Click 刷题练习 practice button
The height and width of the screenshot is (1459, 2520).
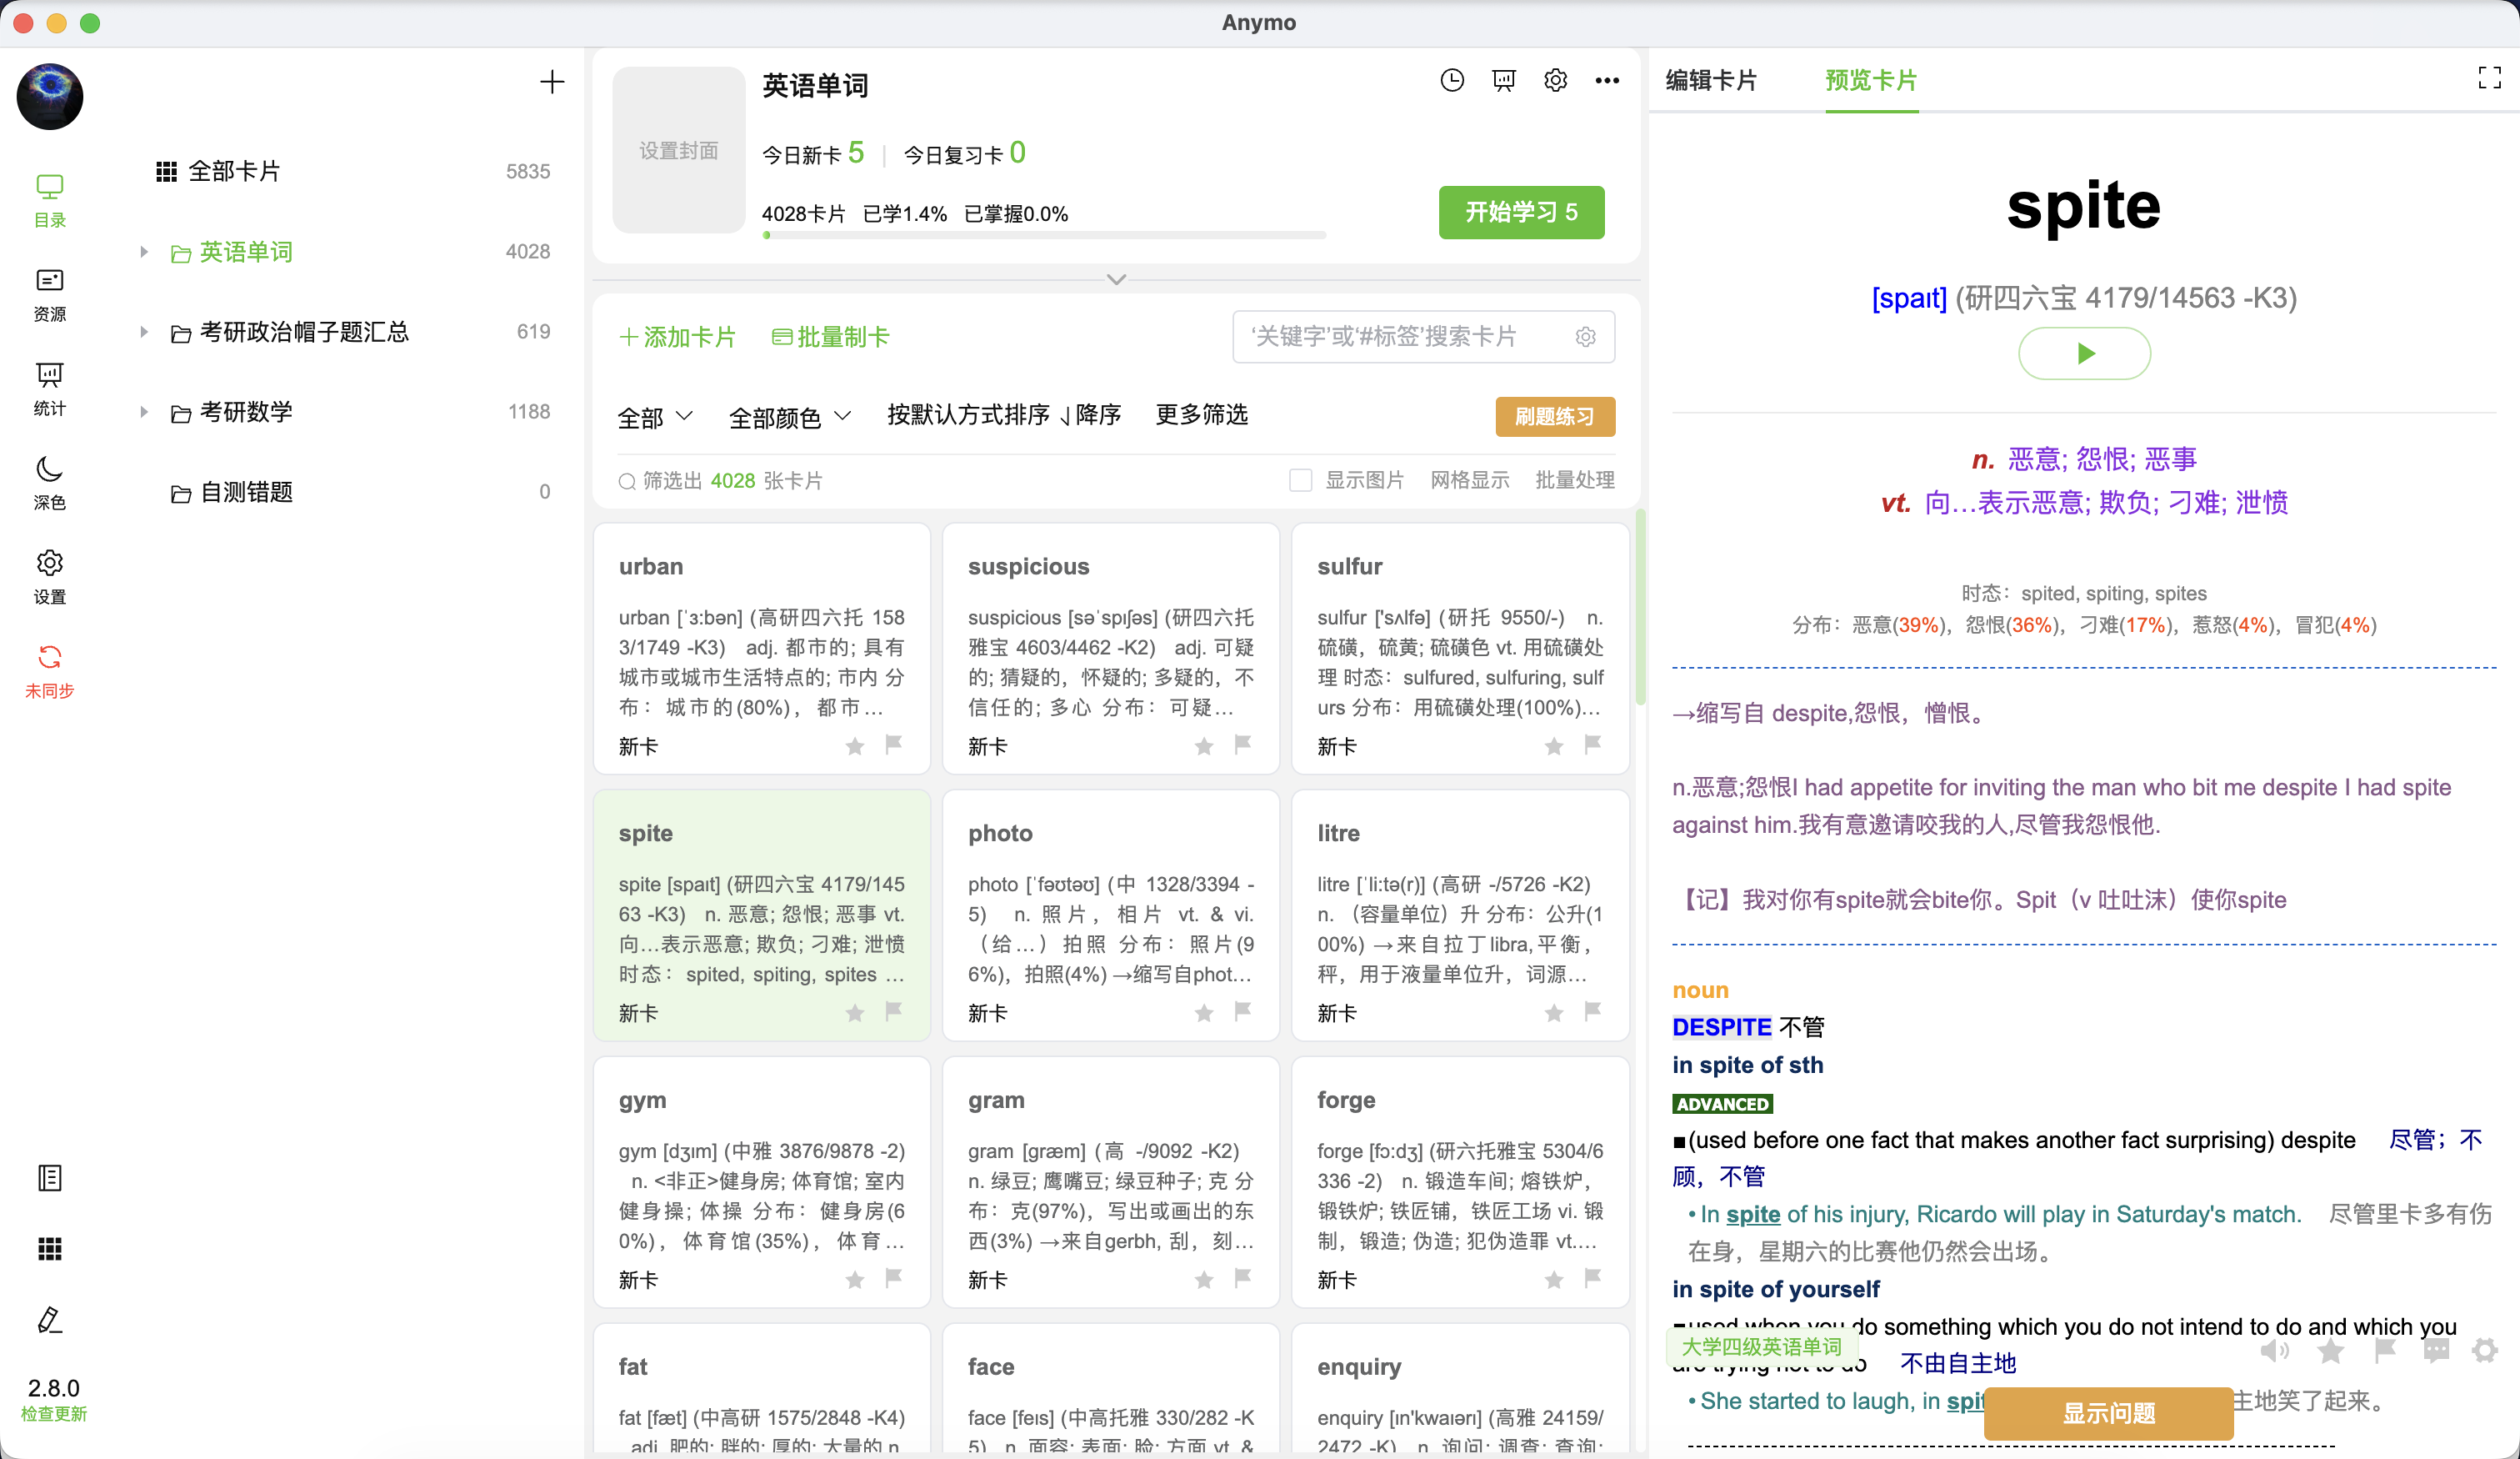coord(1555,416)
